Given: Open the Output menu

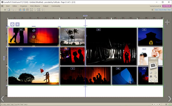Looking at the screenshot, I should point(45,6).
